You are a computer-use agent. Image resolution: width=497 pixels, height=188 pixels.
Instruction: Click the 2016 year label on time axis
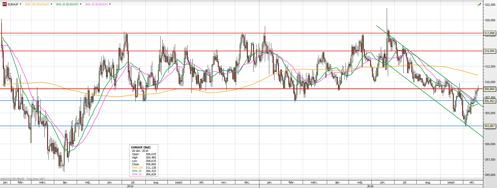(x=370, y=186)
